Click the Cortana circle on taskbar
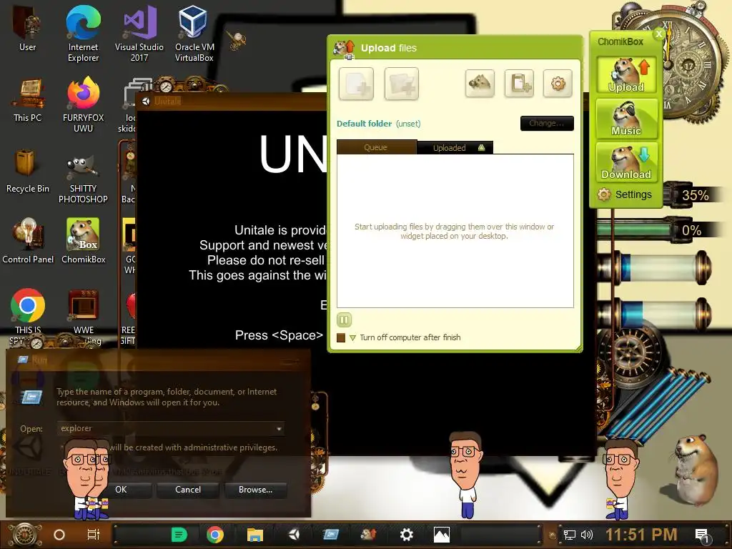This screenshot has height=549, width=732. tap(59, 535)
